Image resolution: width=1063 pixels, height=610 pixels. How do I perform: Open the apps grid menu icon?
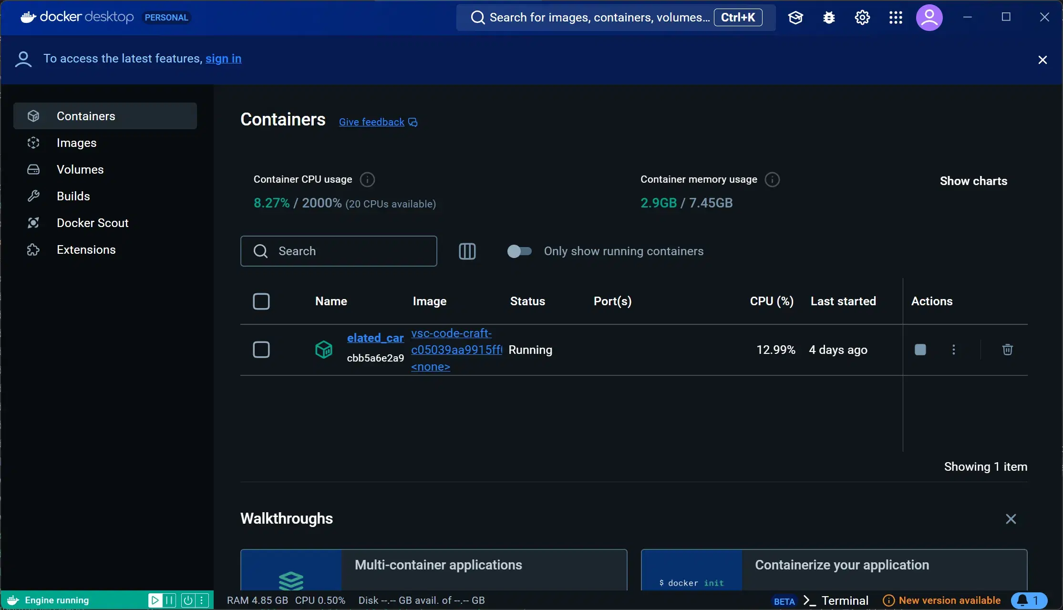click(896, 18)
